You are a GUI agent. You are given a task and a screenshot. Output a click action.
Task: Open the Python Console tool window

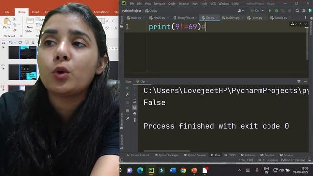[195, 155]
